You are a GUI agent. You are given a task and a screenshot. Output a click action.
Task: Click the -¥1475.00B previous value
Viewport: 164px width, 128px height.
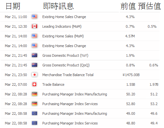[x=131, y=75]
